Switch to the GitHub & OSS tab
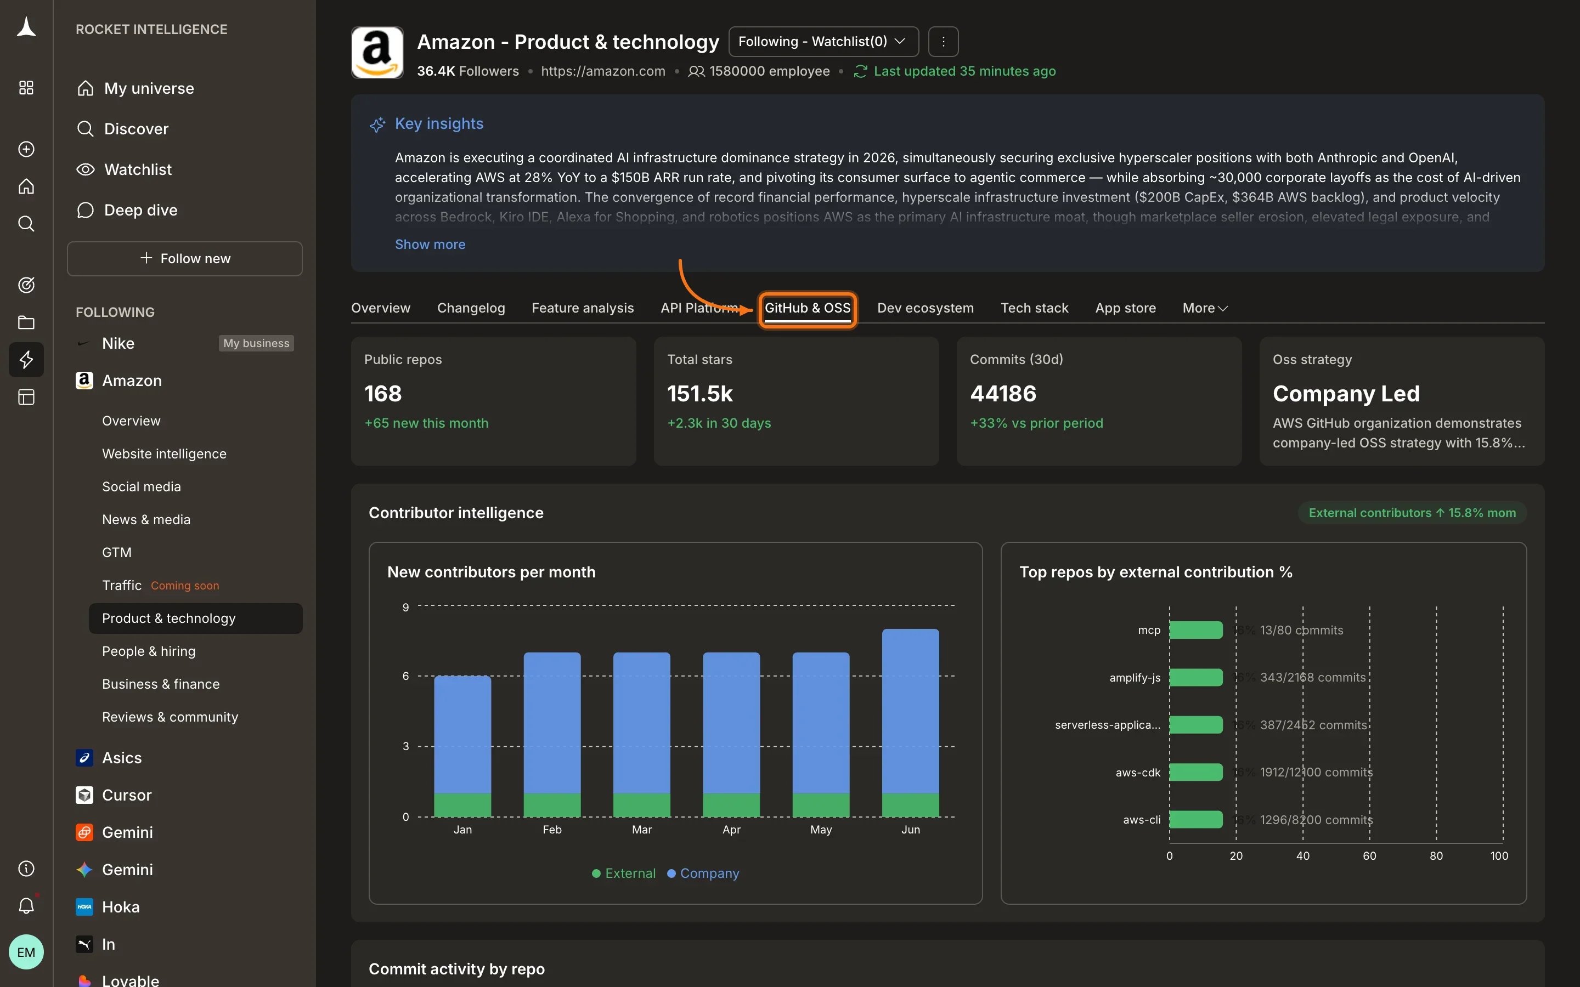This screenshot has width=1580, height=987. click(808, 308)
